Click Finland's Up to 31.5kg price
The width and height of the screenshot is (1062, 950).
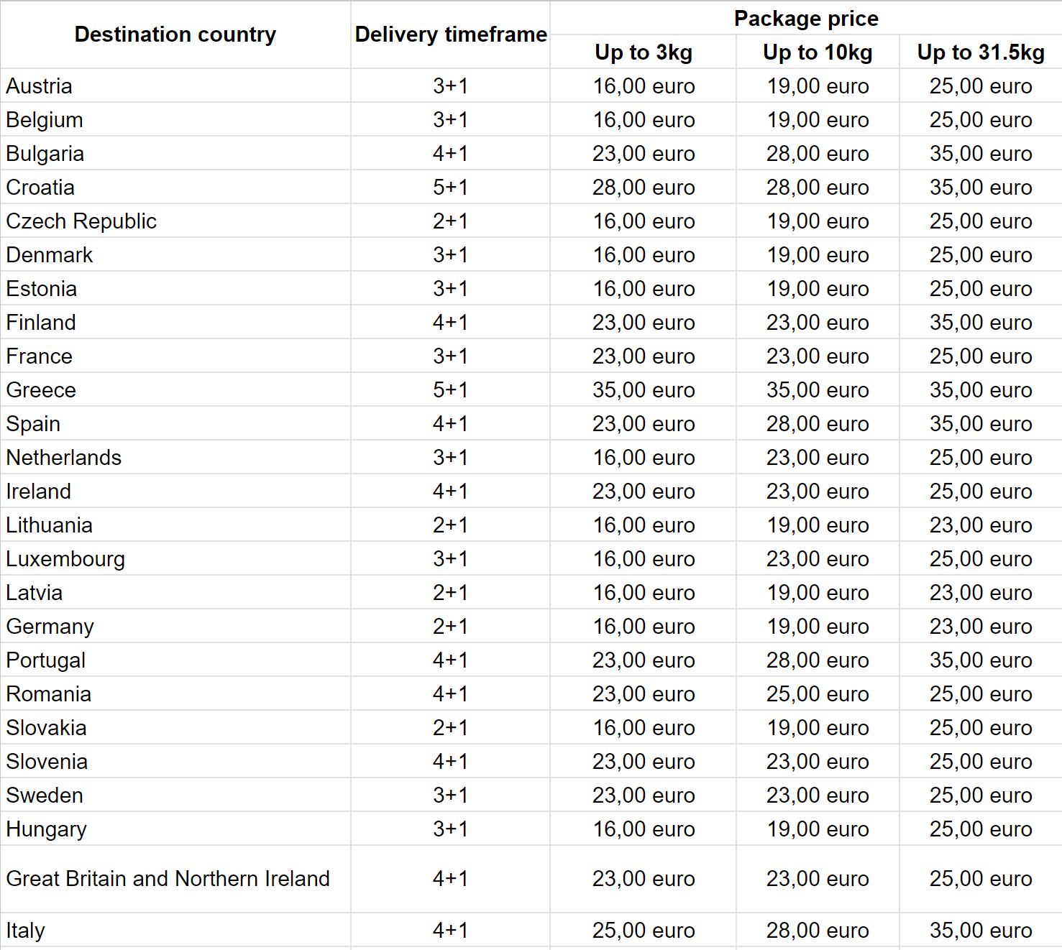981,323
